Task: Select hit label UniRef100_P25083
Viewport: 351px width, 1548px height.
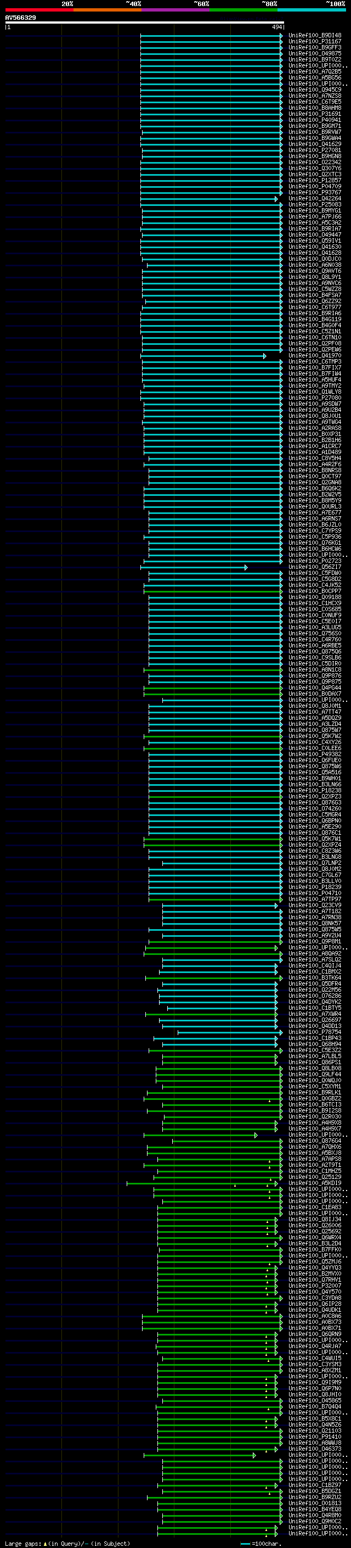Action: pyautogui.click(x=315, y=205)
